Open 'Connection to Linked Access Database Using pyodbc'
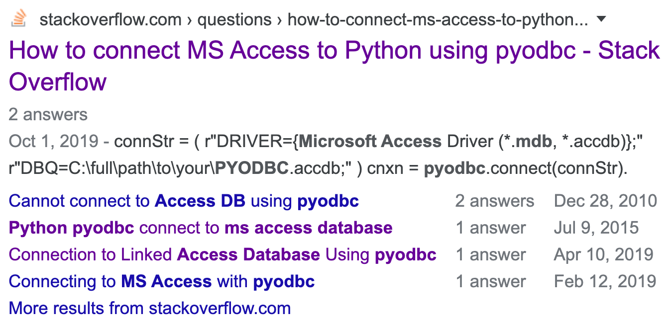The width and height of the screenshot is (672, 322). tap(223, 254)
